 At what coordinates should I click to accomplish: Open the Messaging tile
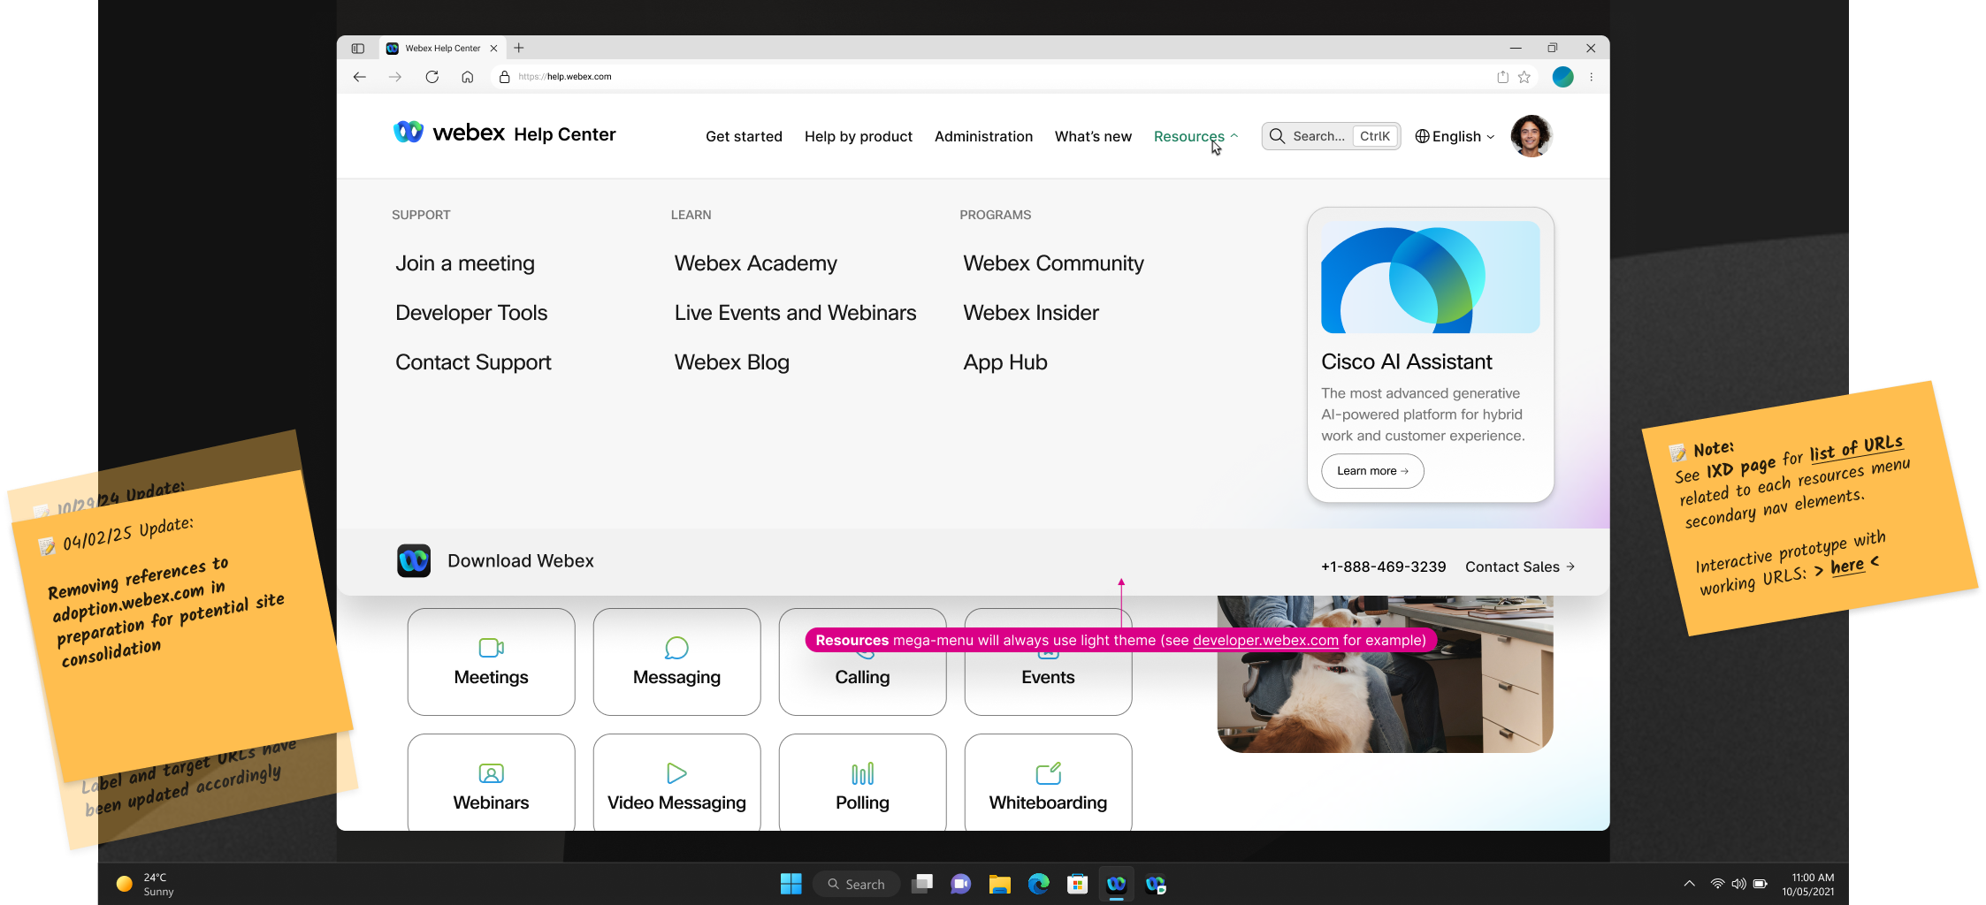676,661
